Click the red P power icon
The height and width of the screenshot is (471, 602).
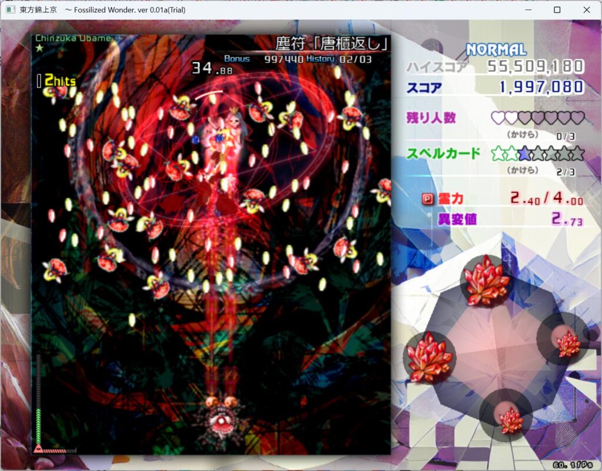427,199
